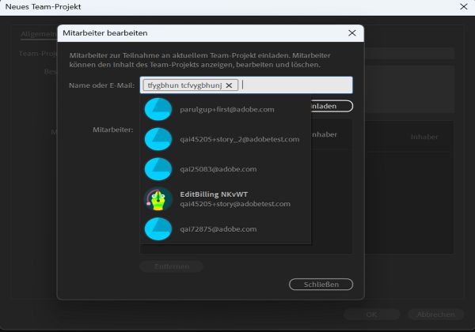Click Abbrechen in the Neues Team-Projekt window
This screenshot has height=332, width=475.
pos(436,315)
